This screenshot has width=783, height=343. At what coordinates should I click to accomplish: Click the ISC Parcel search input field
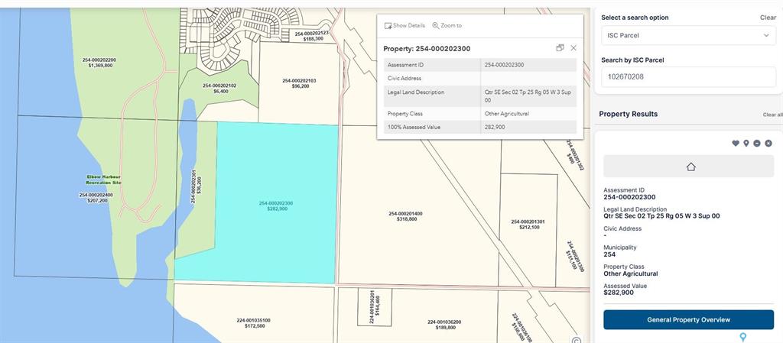tap(689, 77)
